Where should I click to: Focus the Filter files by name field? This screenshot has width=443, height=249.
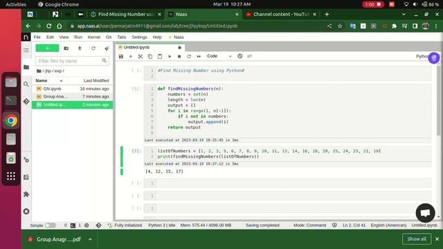coord(72,61)
